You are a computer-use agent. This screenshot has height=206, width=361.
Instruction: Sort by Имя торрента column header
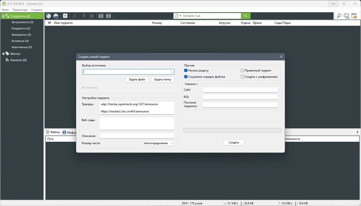click(x=100, y=23)
